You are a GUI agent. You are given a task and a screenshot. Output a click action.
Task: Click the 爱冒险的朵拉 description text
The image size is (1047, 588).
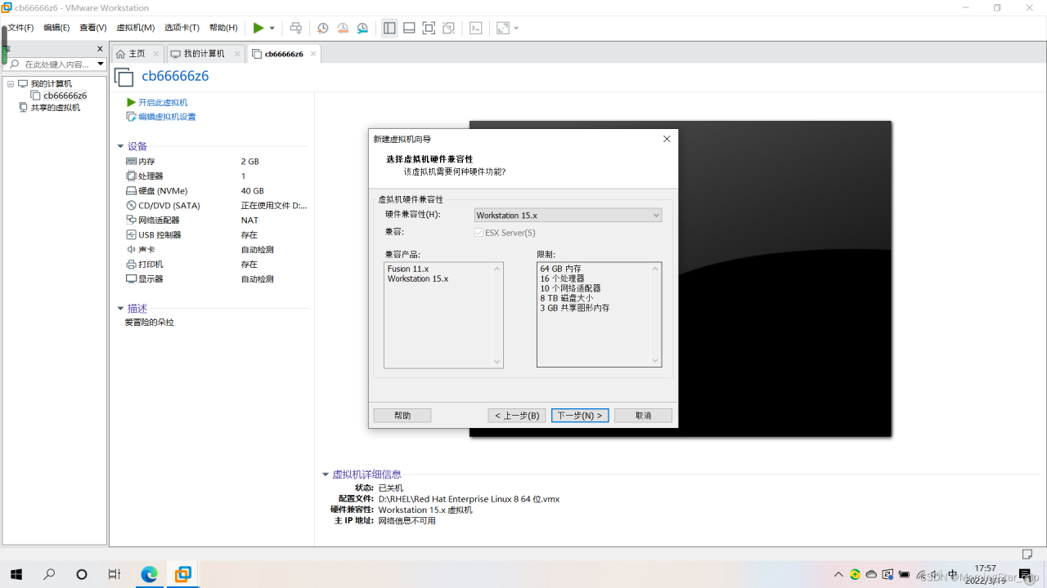(x=150, y=323)
